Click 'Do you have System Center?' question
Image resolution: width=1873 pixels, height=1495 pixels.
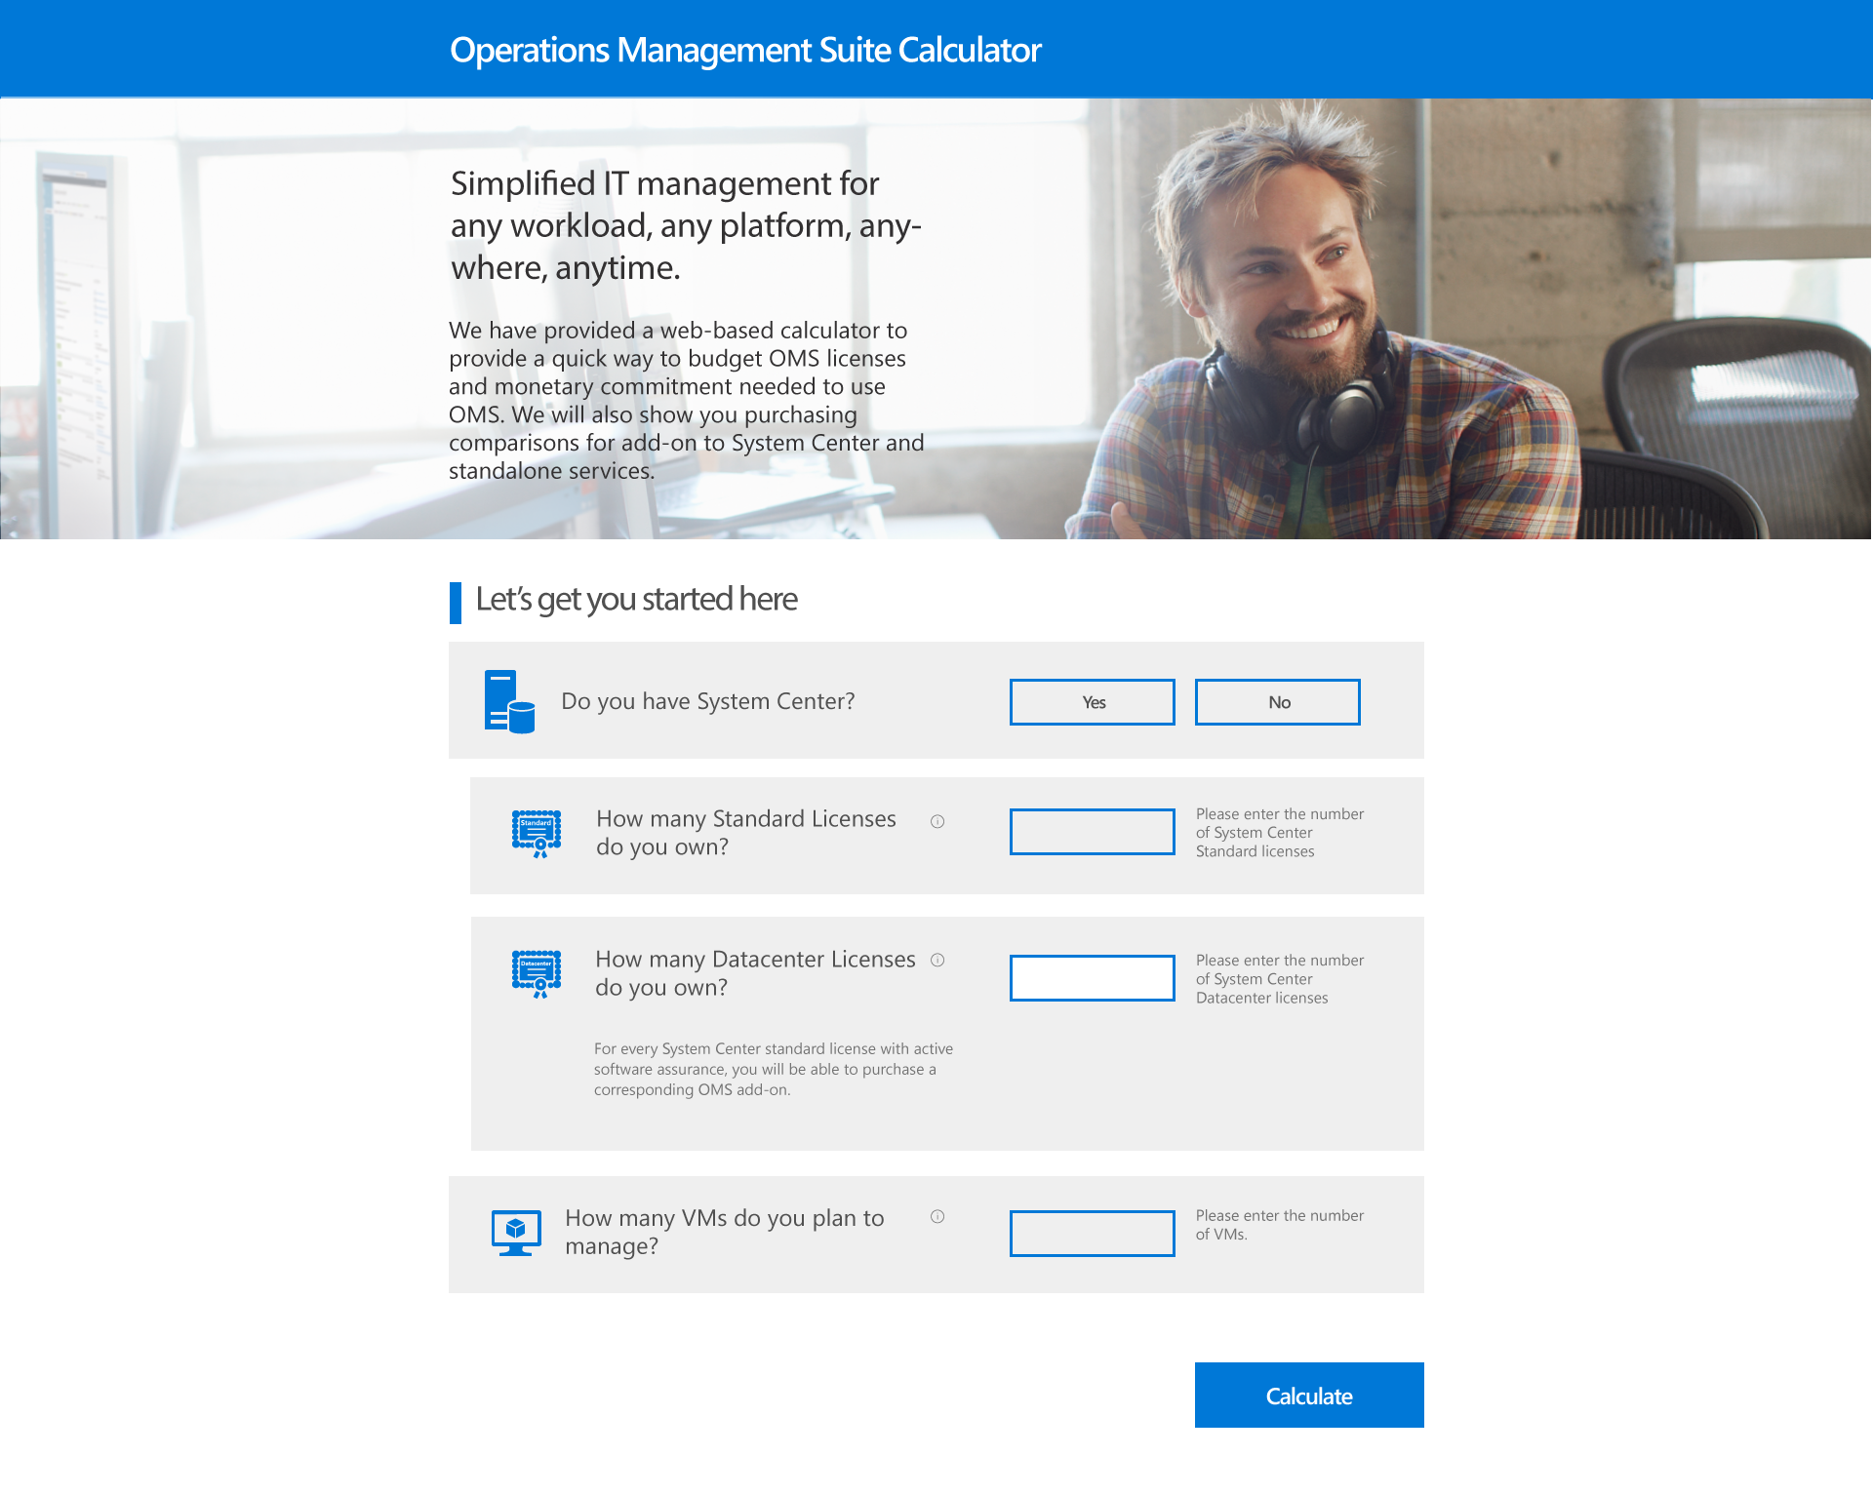point(708,701)
